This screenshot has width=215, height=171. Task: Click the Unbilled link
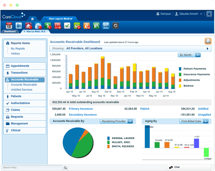coord(203,109)
